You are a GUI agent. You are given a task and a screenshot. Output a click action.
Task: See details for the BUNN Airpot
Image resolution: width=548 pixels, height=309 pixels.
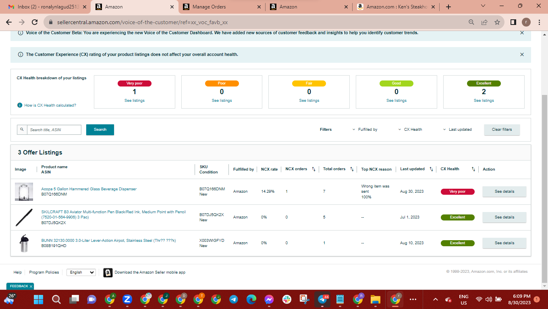[x=504, y=243]
